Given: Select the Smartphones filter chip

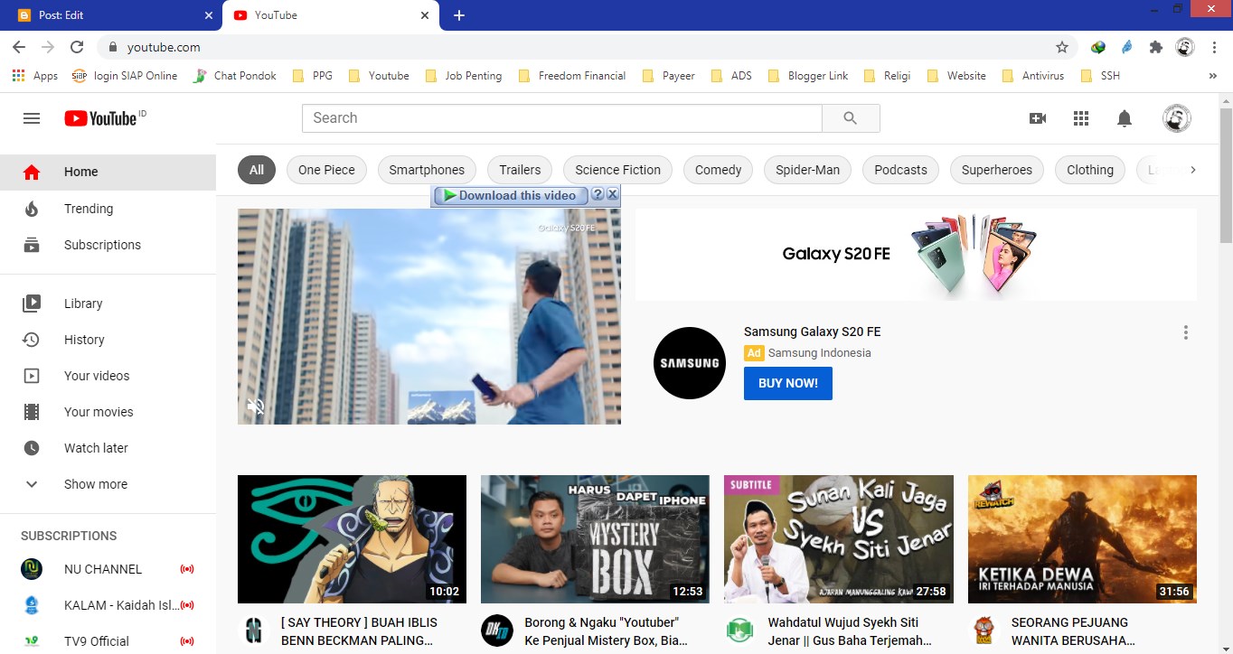Looking at the screenshot, I should point(427,170).
